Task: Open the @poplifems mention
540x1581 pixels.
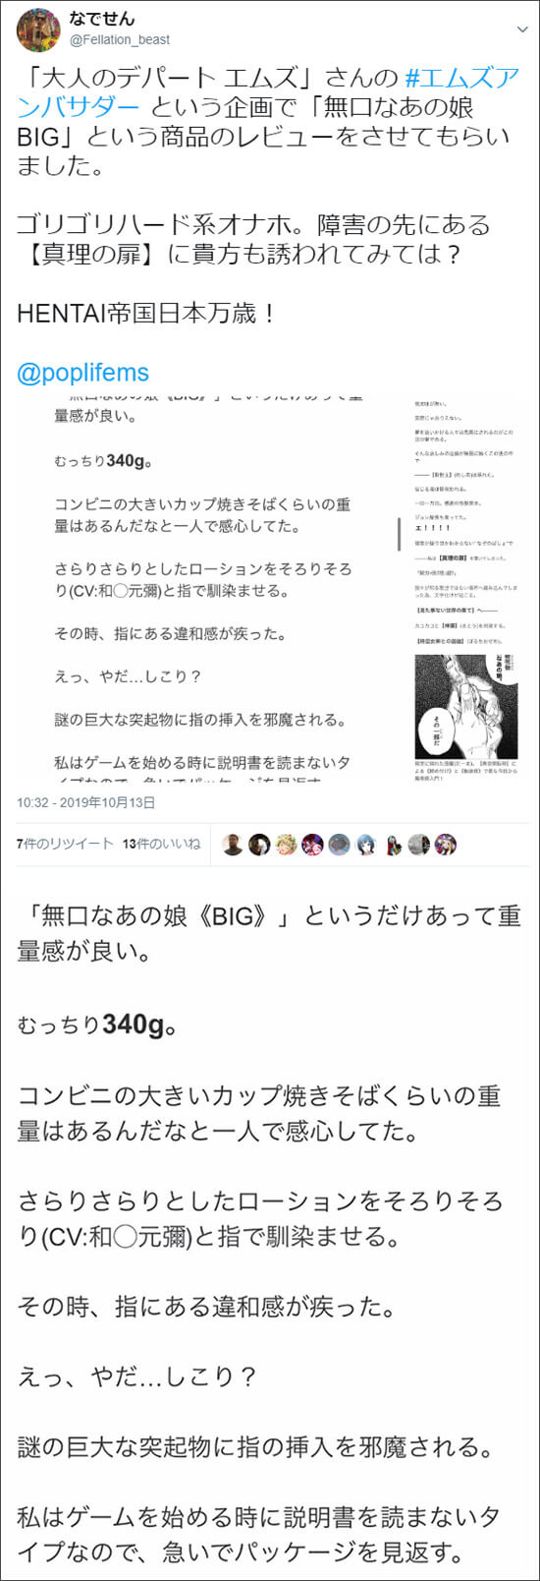Action: (x=83, y=373)
